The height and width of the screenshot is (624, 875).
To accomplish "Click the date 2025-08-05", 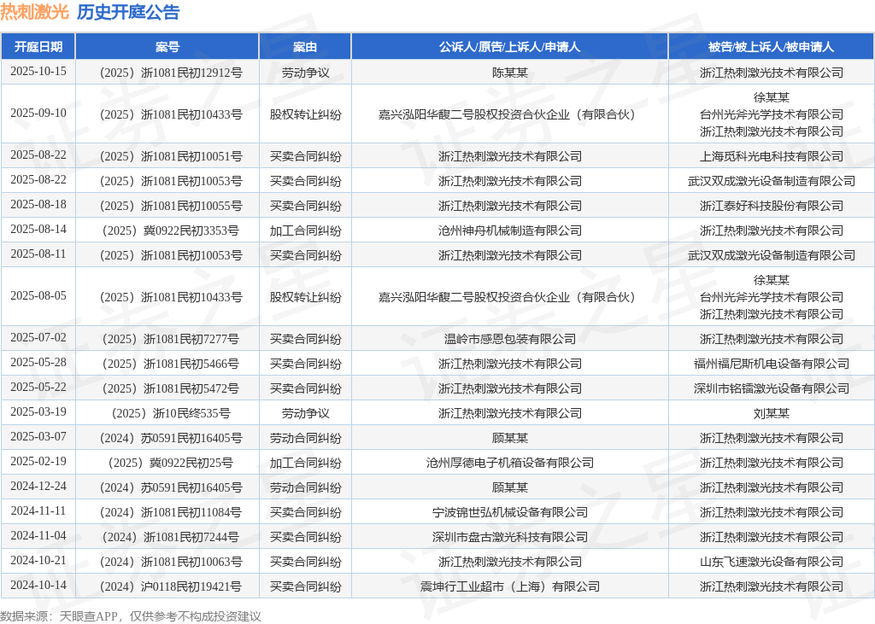I will [x=38, y=296].
